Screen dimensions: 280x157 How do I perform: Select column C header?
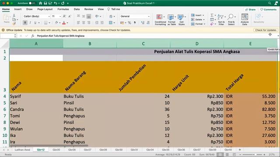click(x=143, y=44)
